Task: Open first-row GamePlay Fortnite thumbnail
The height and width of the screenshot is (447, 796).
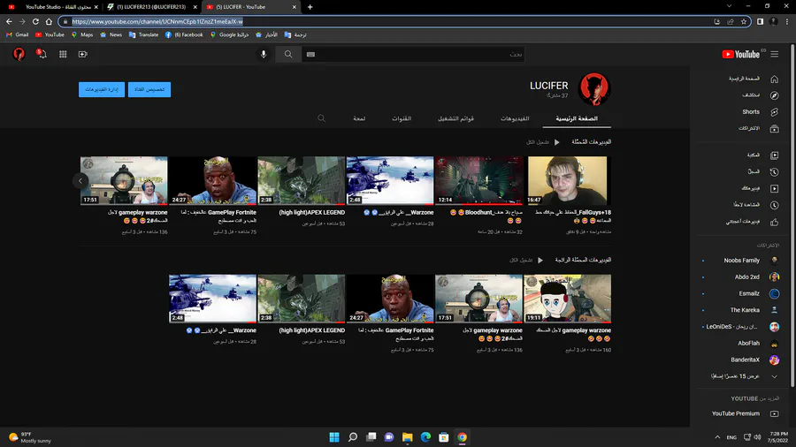Action: [x=212, y=180]
